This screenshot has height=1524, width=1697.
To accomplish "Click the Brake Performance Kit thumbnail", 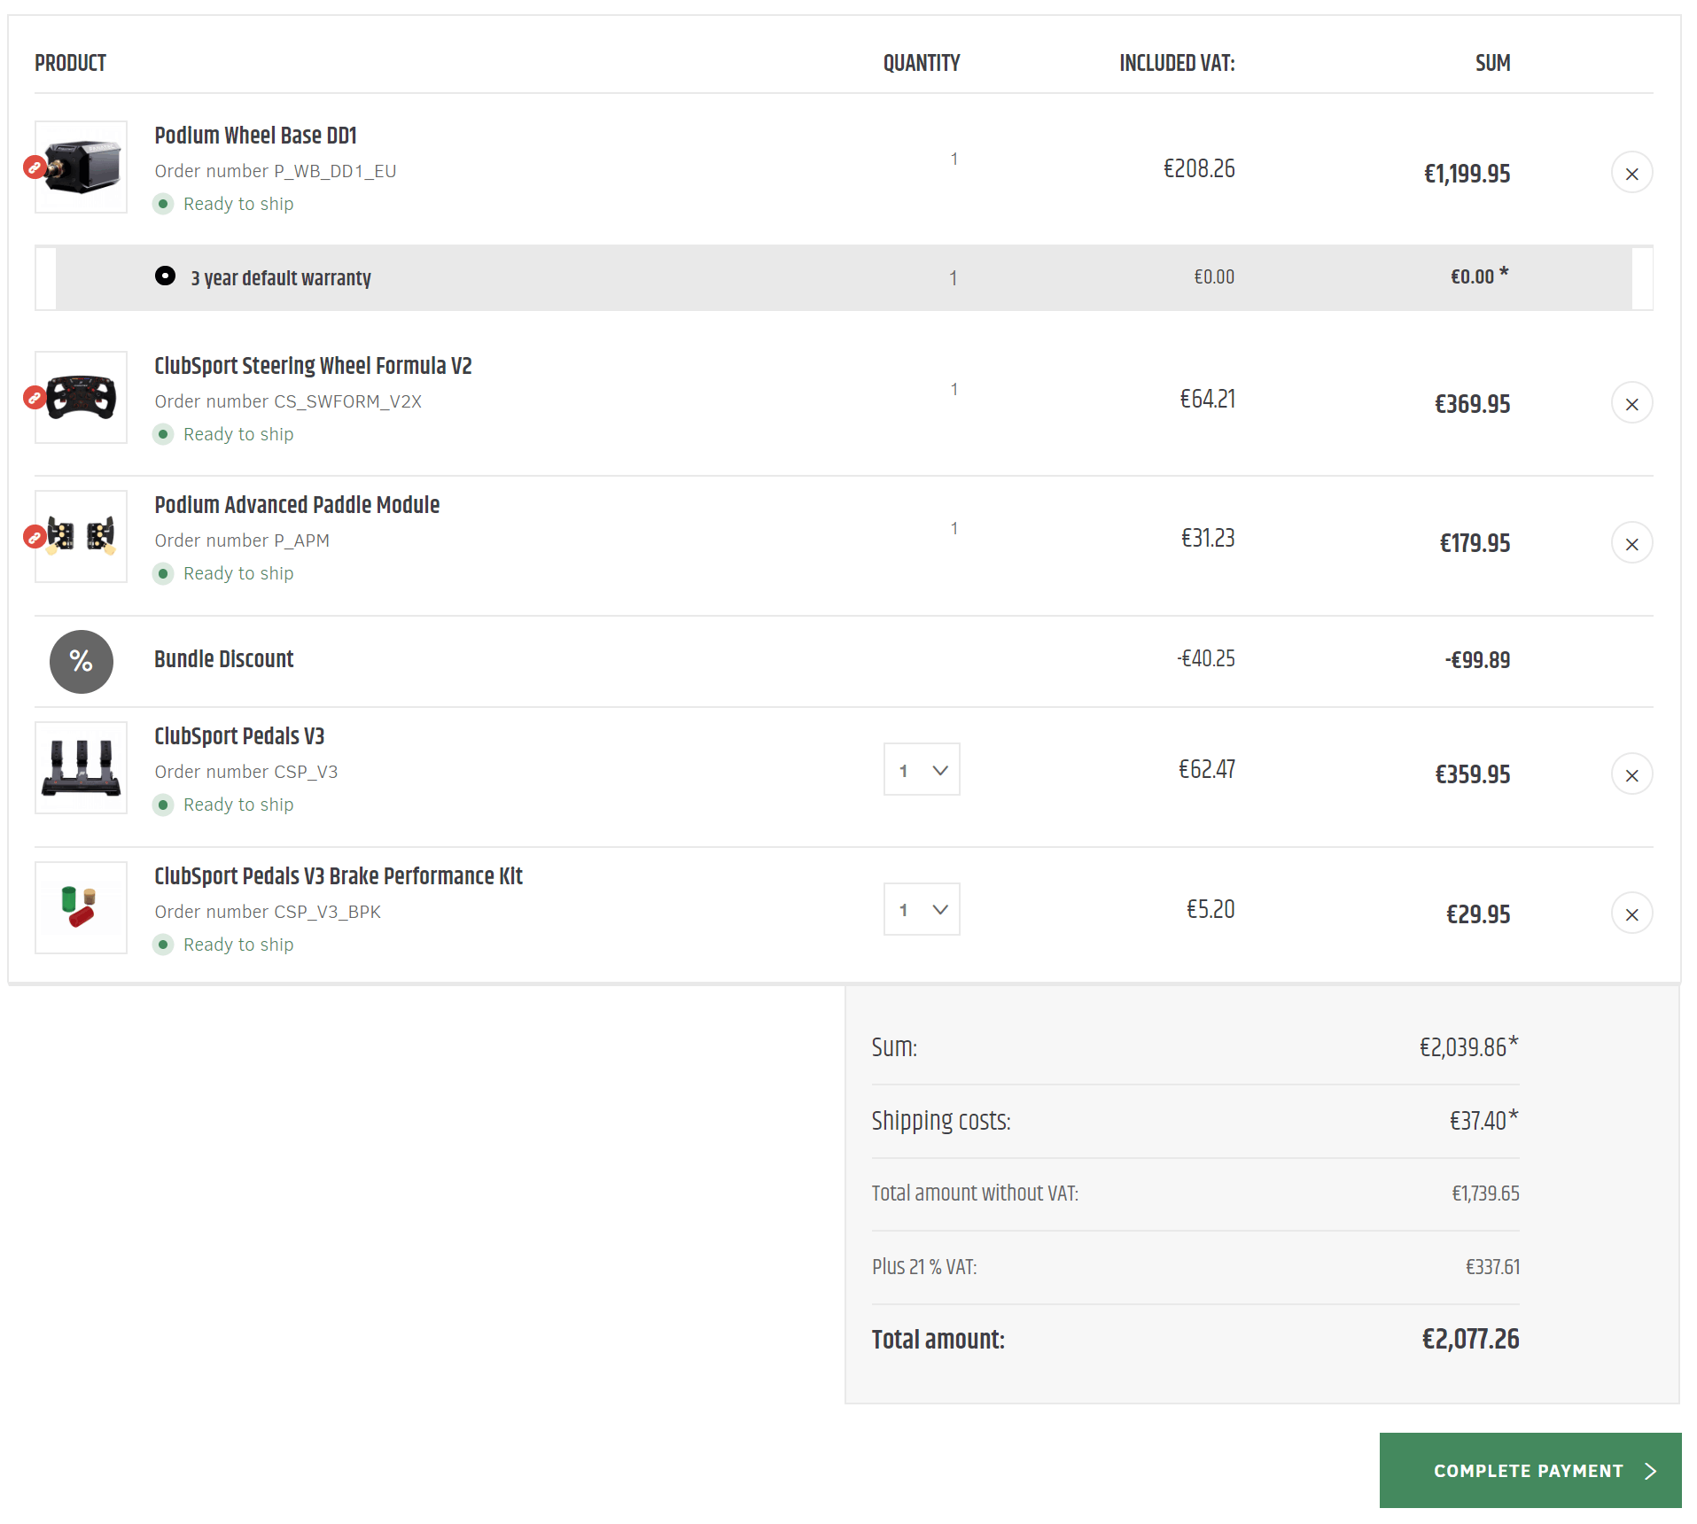I will (x=82, y=908).
